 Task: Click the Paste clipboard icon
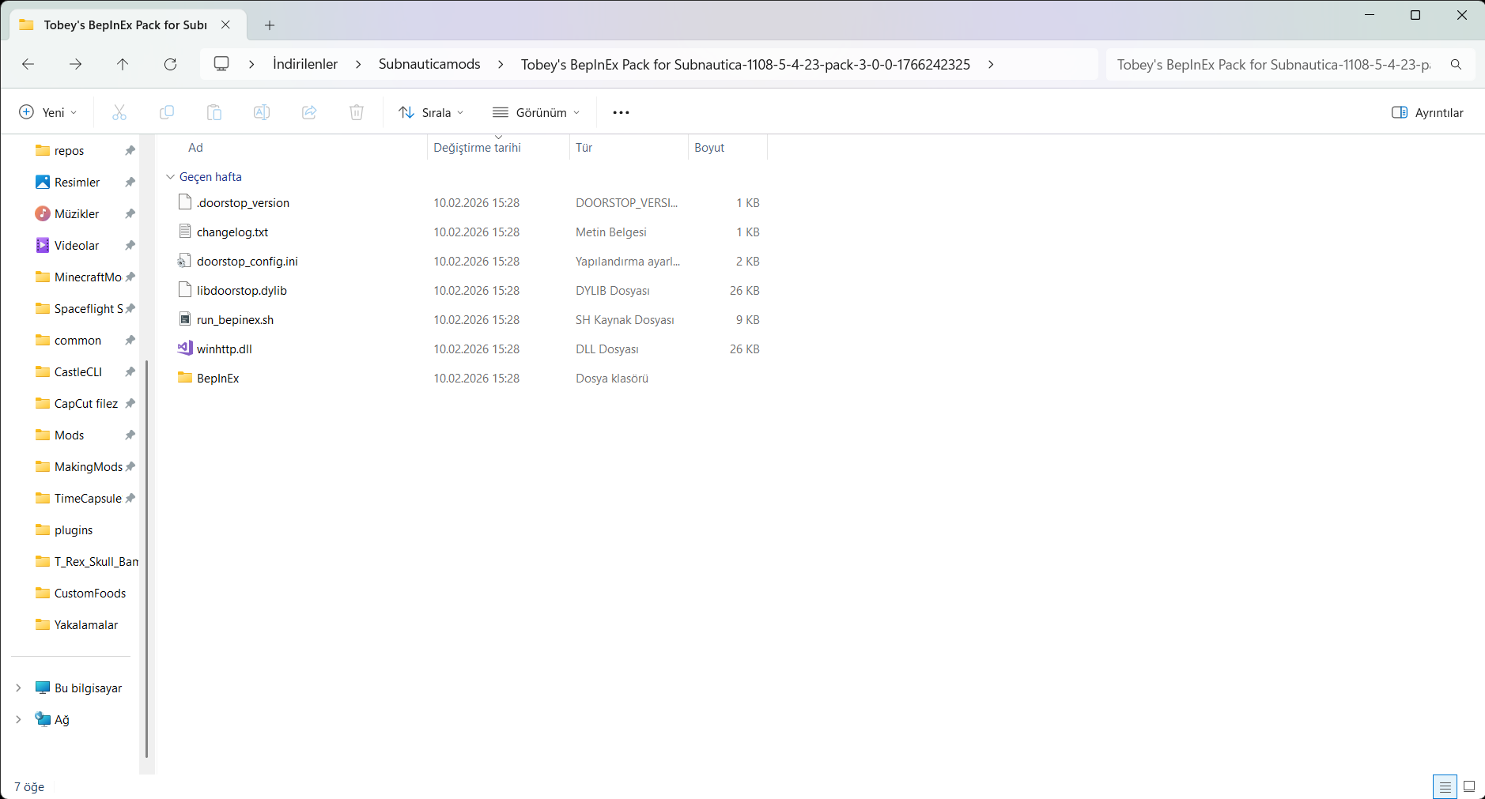click(x=214, y=112)
